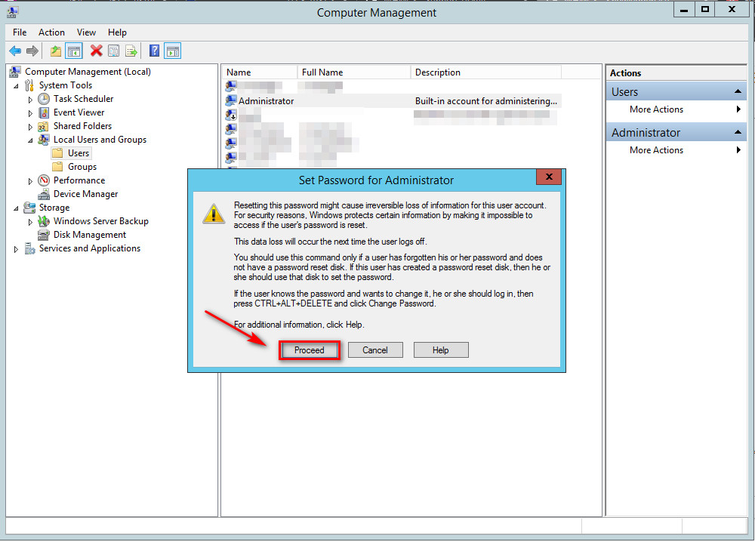Click 'Built-in account for administering...' description cell
This screenshot has height=542, width=755.
click(485, 101)
